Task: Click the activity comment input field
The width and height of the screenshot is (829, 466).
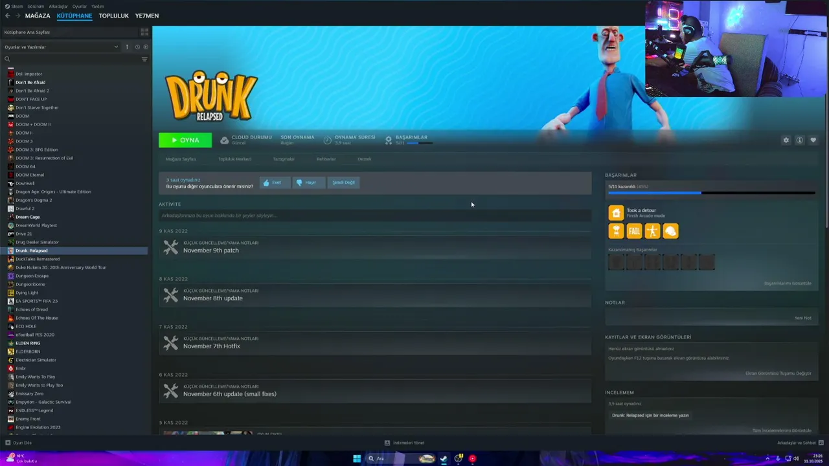Action: (374, 216)
